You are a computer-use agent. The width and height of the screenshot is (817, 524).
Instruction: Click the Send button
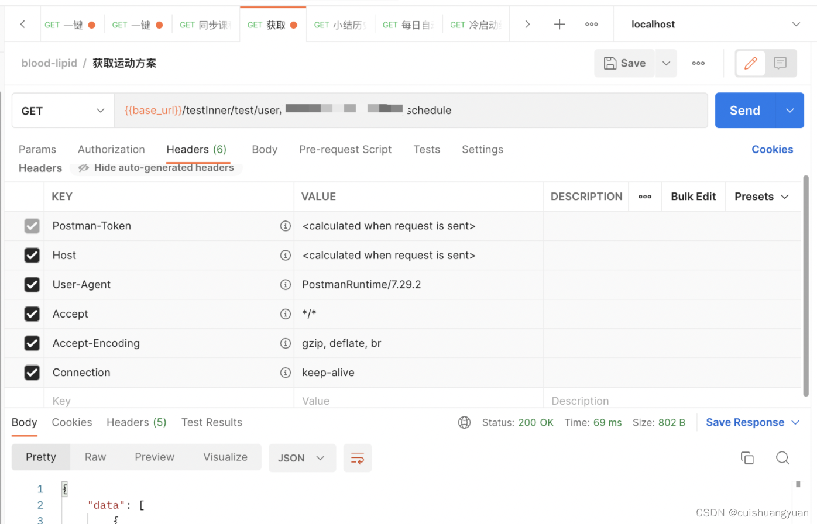(744, 110)
